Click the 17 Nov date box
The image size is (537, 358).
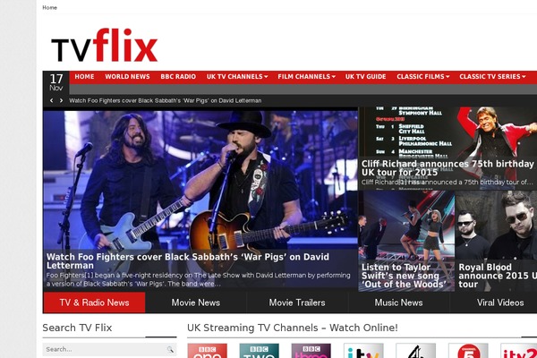[x=56, y=82]
